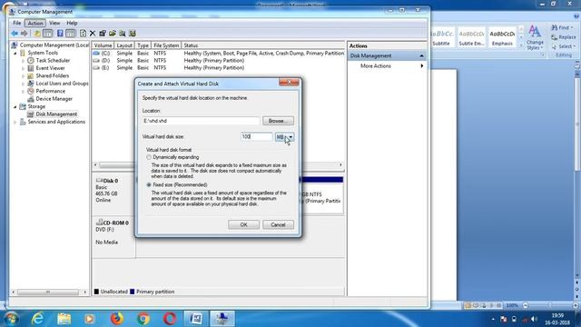Launch Firefox from the taskbar

117,319
